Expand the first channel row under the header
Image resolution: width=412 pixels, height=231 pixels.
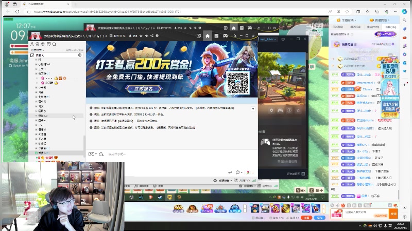(x=37, y=60)
